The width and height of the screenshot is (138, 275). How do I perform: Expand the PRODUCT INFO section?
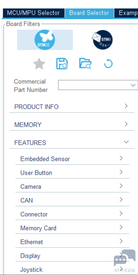pos(72,107)
